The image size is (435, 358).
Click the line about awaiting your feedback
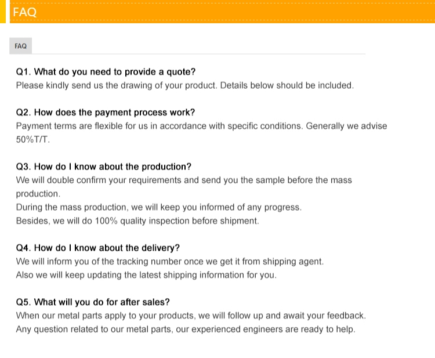tap(191, 316)
